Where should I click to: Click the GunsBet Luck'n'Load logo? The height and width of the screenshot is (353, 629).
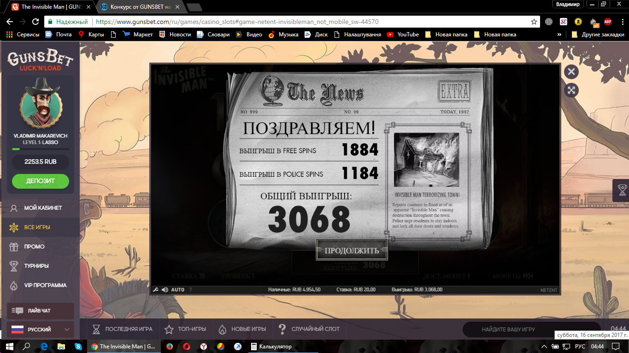click(x=40, y=61)
